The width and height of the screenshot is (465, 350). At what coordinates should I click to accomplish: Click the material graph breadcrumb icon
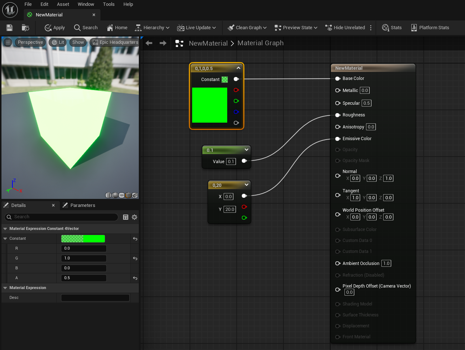pos(179,43)
